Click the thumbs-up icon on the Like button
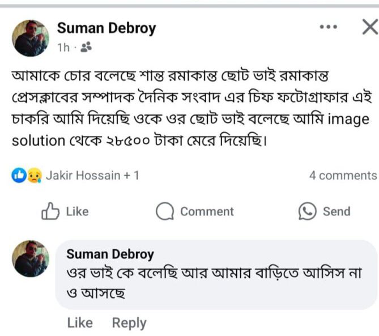This screenshot has width=379, height=336. pos(51,212)
